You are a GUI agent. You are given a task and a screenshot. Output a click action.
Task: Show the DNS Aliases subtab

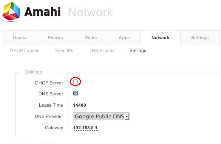pos(101,51)
